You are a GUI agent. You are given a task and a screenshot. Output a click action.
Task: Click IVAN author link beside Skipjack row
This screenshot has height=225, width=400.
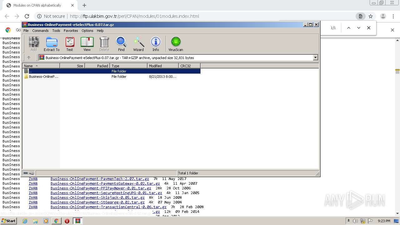pyautogui.click(x=33, y=197)
